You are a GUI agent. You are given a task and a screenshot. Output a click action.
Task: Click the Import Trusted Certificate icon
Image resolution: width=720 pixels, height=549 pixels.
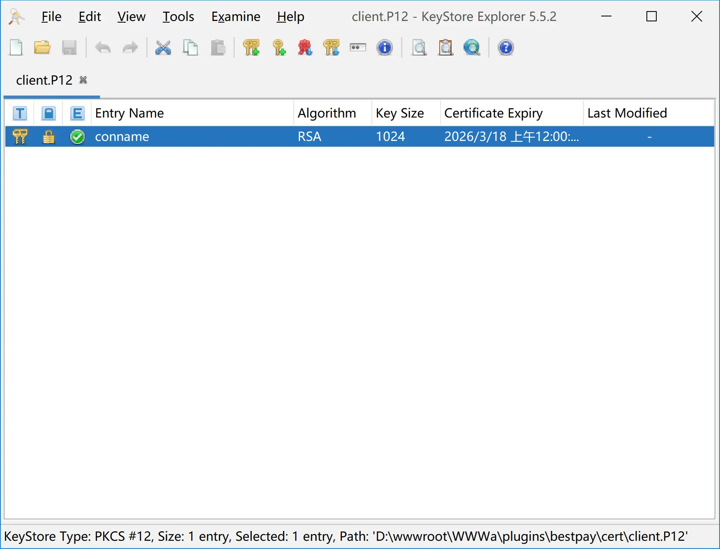tap(305, 48)
